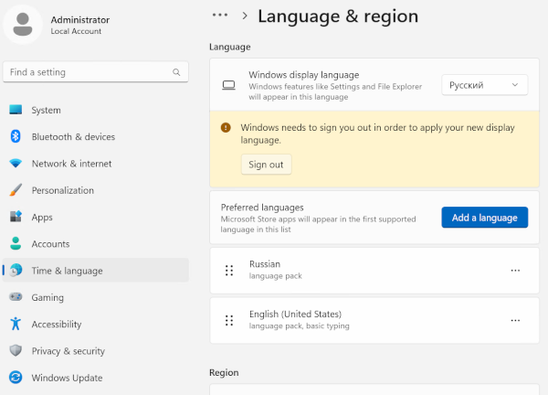Click the Windows Update sync icon

(x=16, y=377)
